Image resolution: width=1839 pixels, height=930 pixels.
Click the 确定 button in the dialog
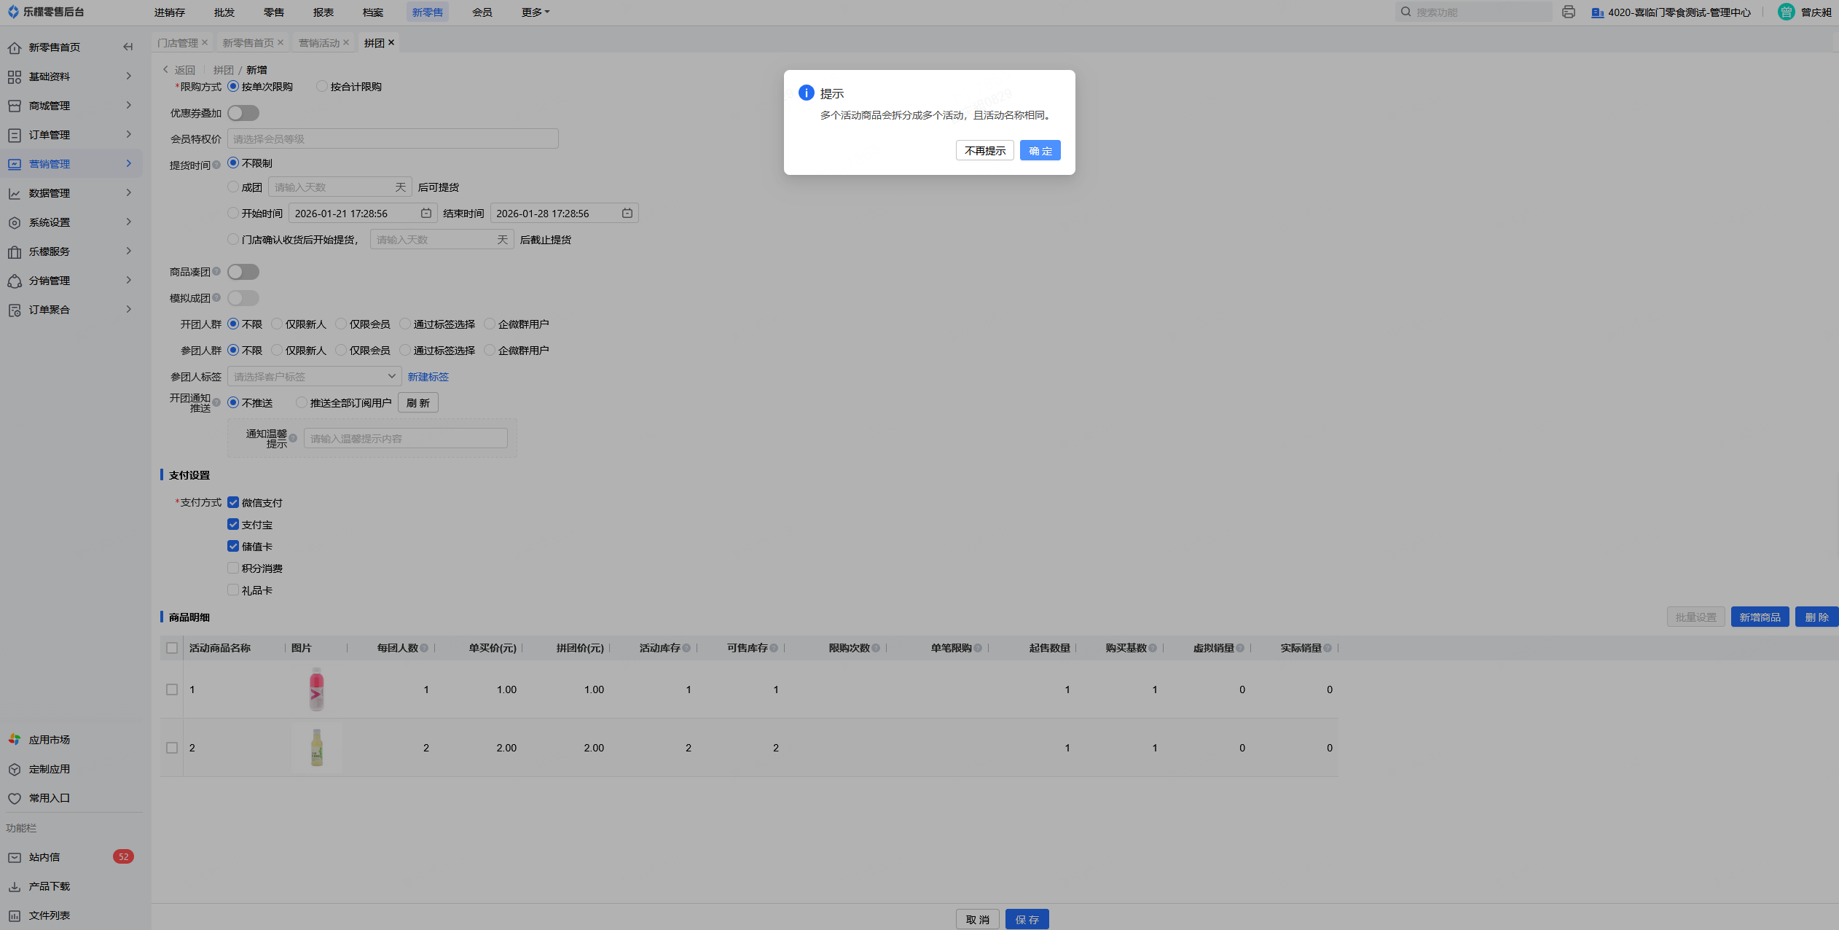tap(1040, 151)
